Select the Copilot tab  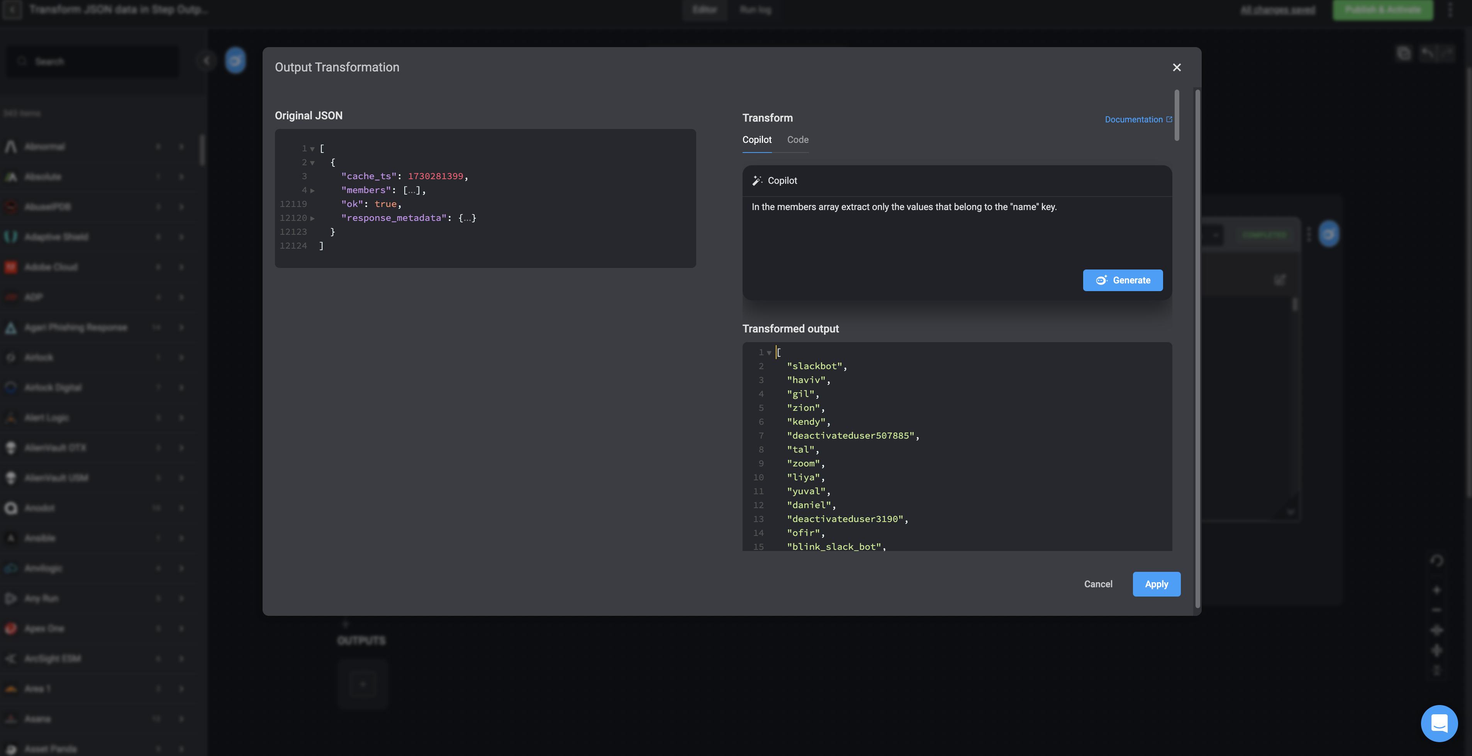[x=756, y=140]
